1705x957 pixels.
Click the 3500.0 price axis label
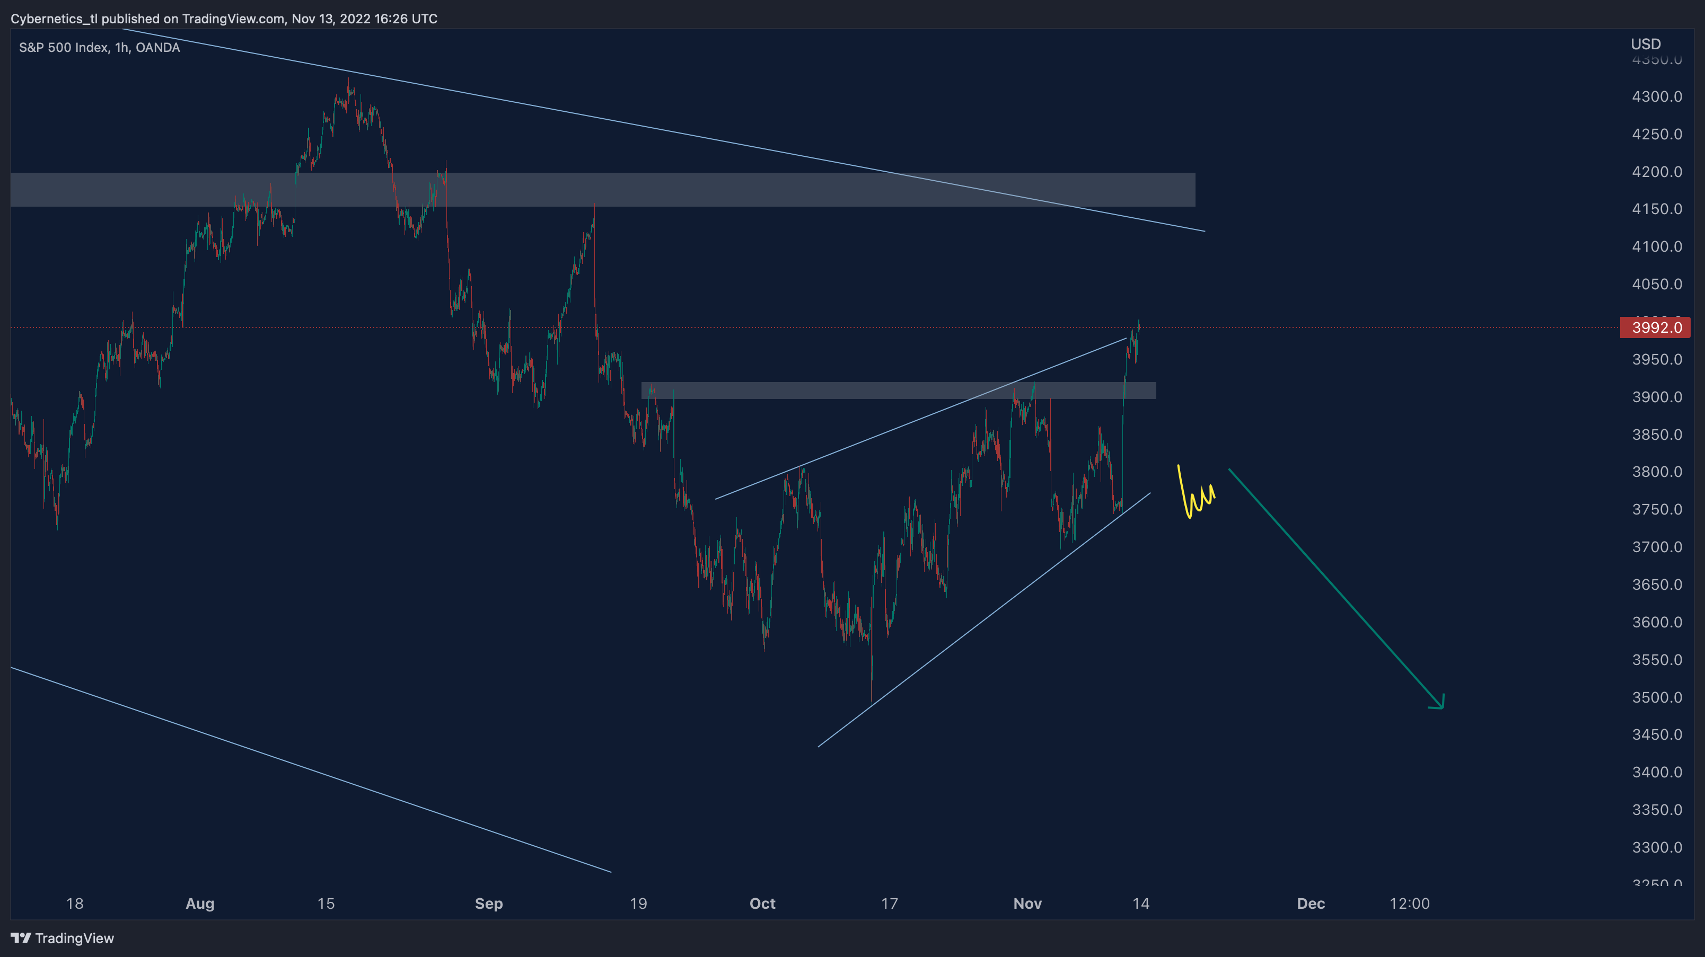[1657, 698]
